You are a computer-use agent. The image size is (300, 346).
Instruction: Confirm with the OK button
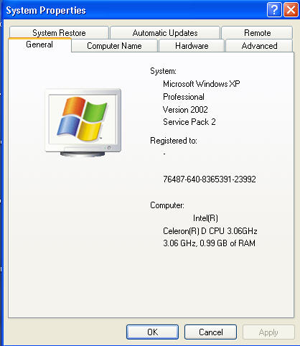pos(152,332)
